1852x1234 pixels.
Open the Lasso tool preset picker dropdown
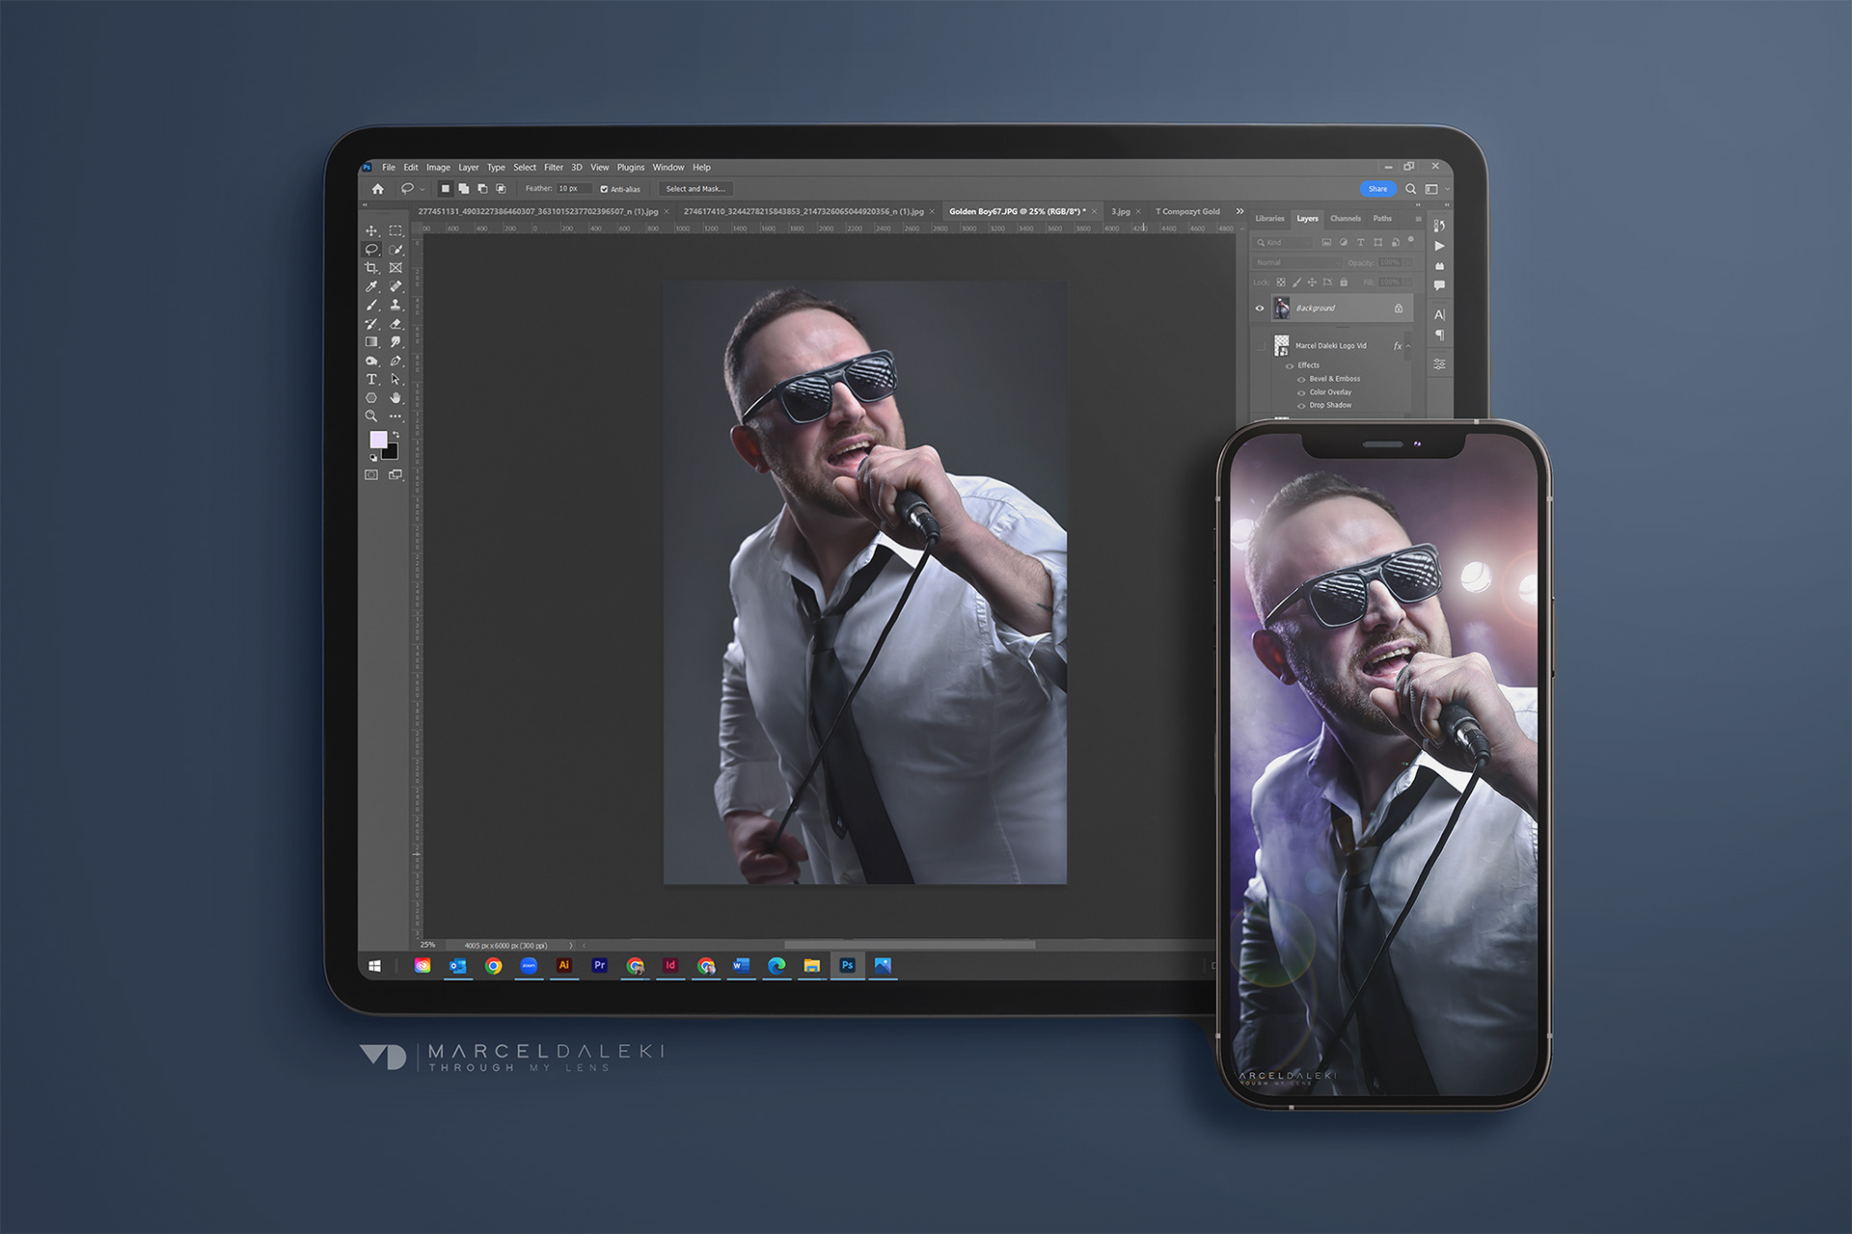tap(422, 190)
